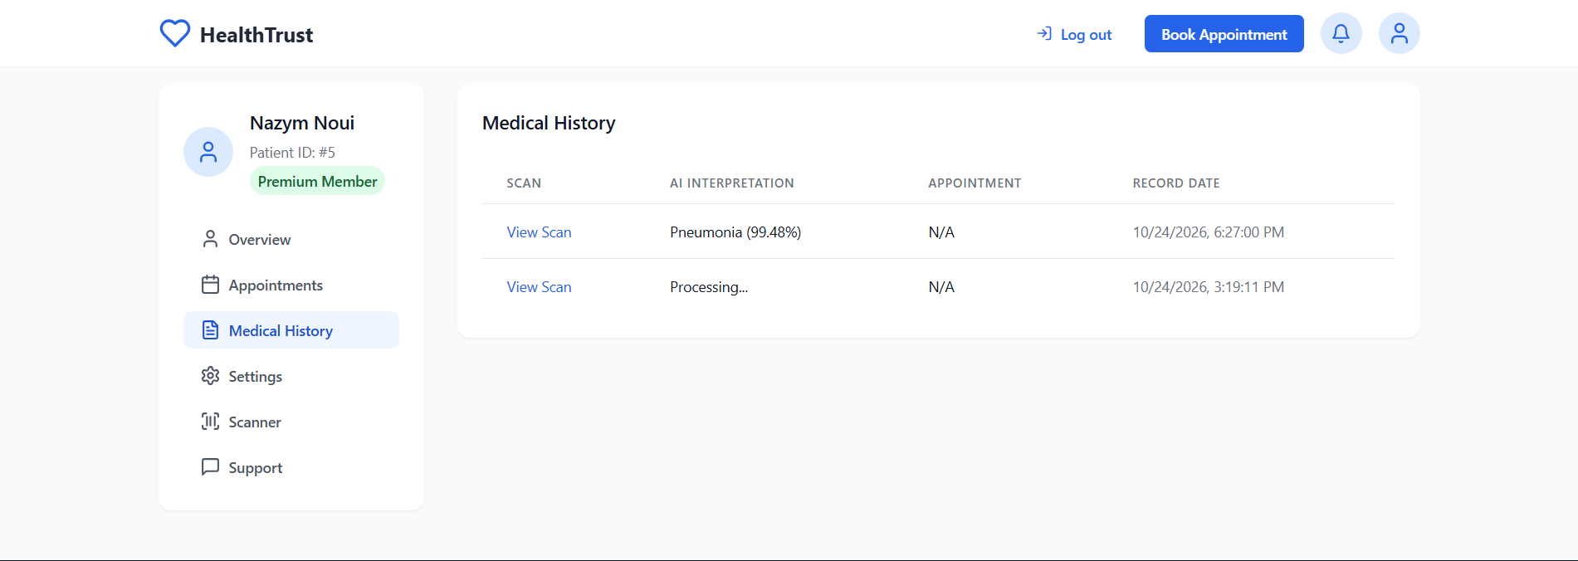Select Medical History in the sidebar
This screenshot has width=1578, height=561.
click(x=291, y=330)
